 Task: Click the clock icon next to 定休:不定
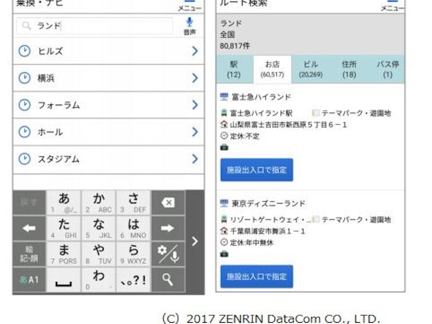pyautogui.click(x=224, y=135)
